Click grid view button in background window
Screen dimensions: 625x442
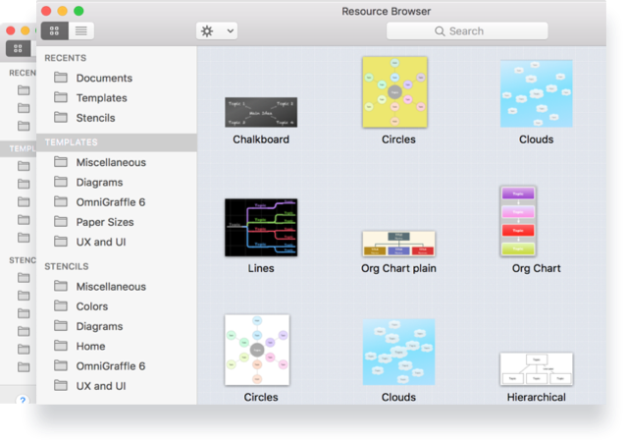(19, 49)
